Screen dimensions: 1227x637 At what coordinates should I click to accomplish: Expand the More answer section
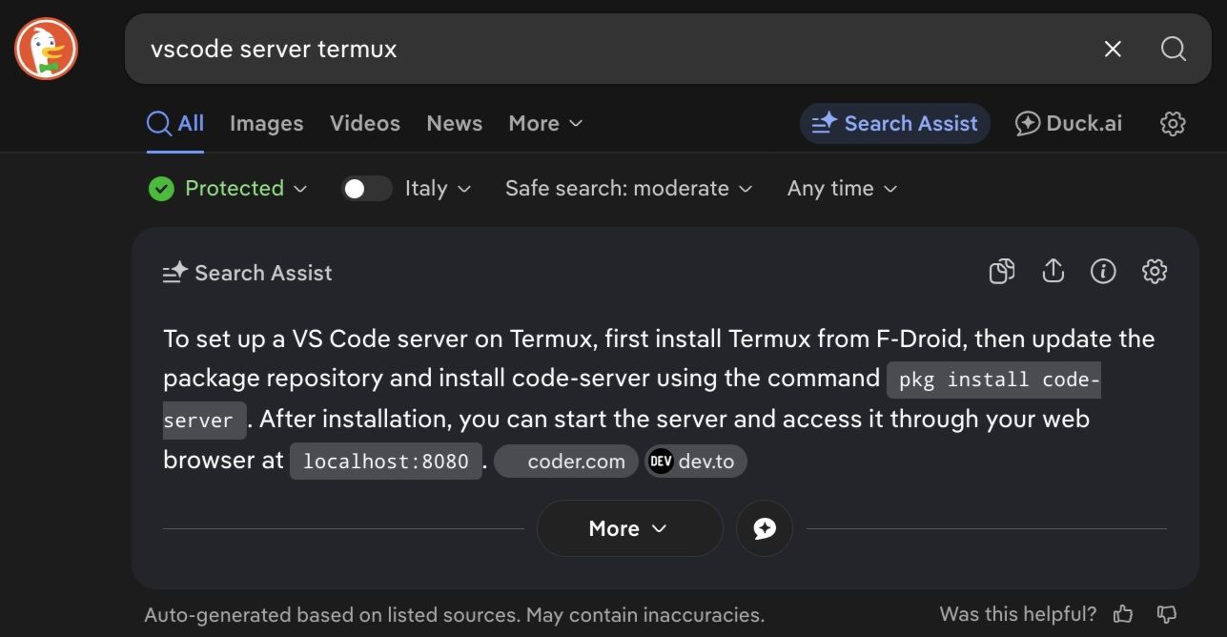pyautogui.click(x=629, y=527)
